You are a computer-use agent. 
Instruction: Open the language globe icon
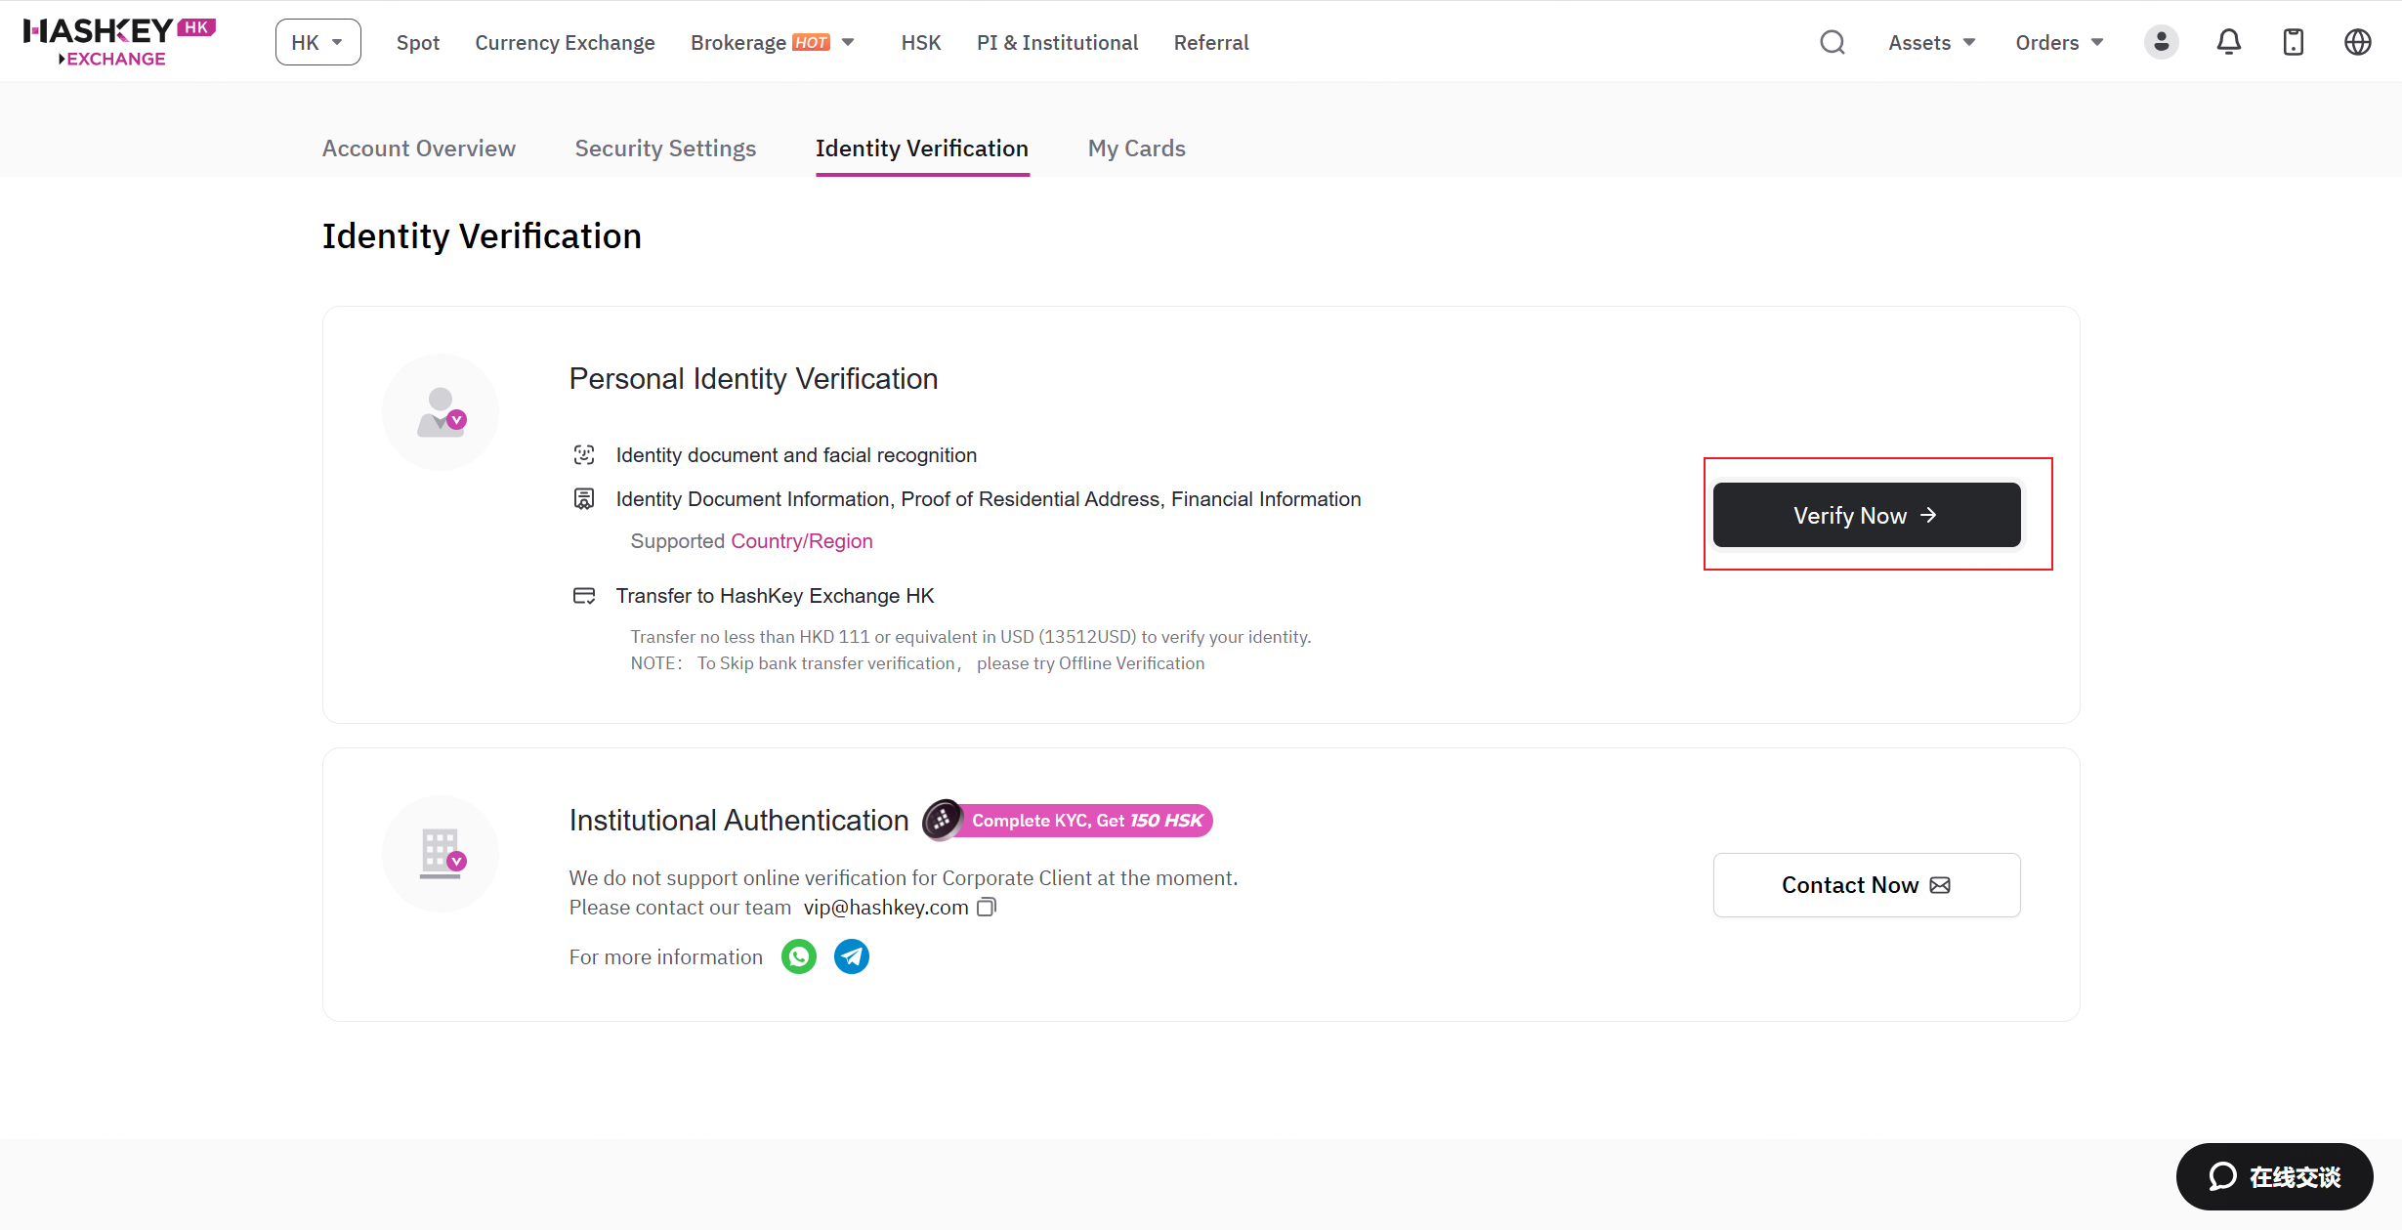click(x=2358, y=42)
